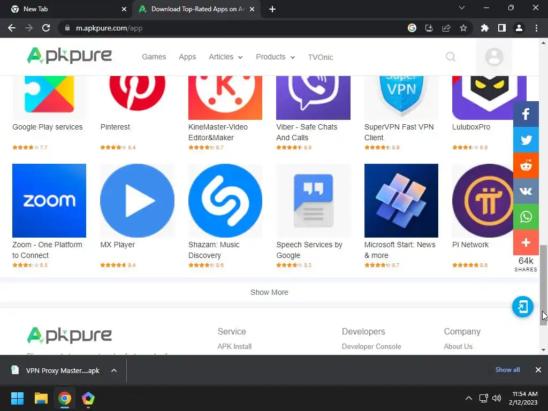Click the user account avatar icon
This screenshot has width=548, height=411.
point(494,57)
